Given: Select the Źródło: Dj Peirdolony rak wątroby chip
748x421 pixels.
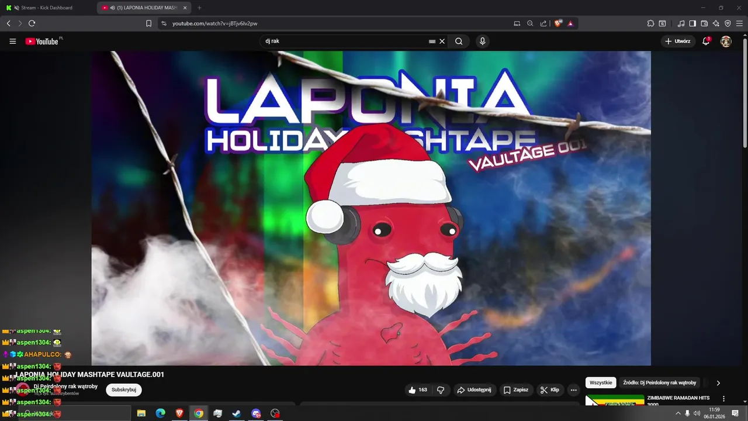Looking at the screenshot, I should [x=660, y=383].
